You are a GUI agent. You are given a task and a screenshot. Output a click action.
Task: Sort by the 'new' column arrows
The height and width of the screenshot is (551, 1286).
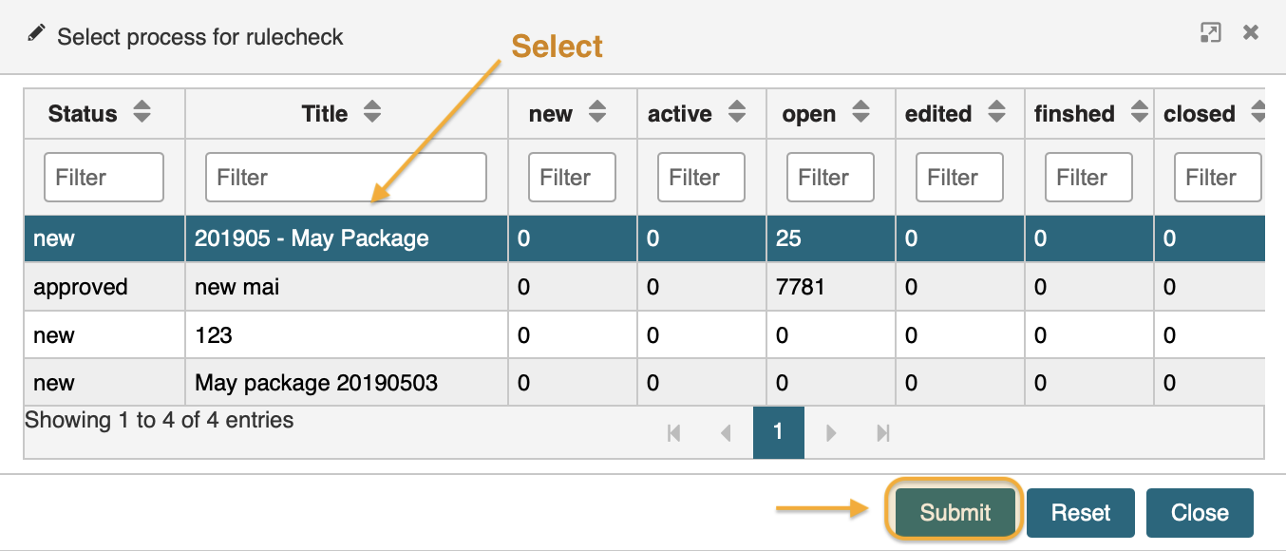coord(596,113)
